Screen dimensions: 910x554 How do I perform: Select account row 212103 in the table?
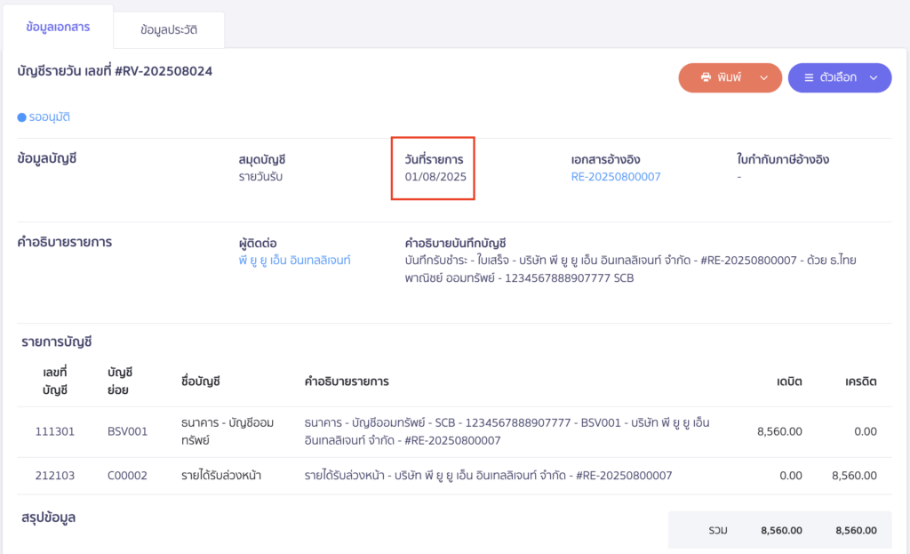click(56, 475)
